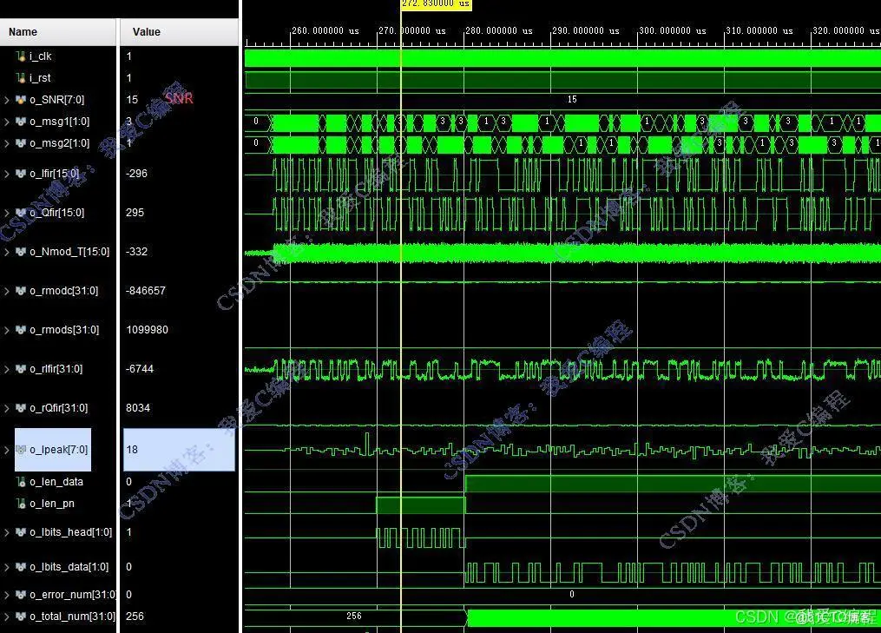Select the wire icon next to i_clk
Screen dimensions: 881x633
19,56
